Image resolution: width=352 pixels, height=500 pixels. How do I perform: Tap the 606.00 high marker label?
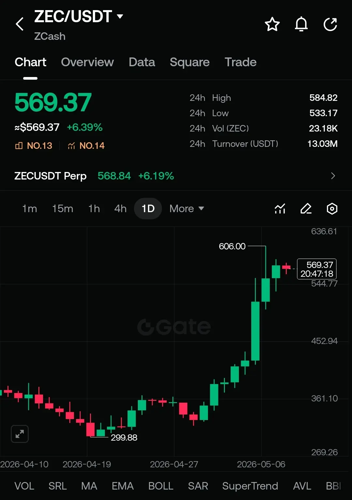pos(232,246)
